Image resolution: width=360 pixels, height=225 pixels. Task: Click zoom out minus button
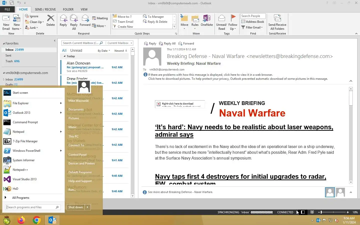click(x=319, y=212)
